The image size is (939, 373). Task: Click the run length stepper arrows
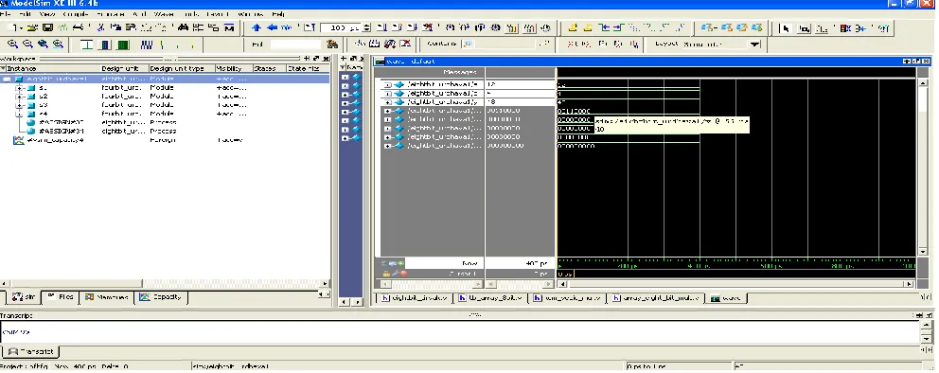pyautogui.click(x=367, y=27)
